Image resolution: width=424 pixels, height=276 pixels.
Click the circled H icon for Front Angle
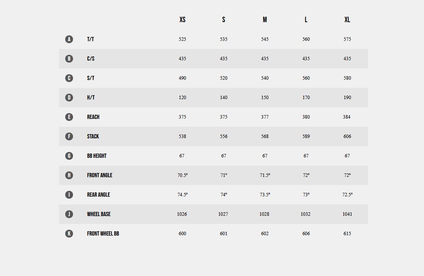69,175
